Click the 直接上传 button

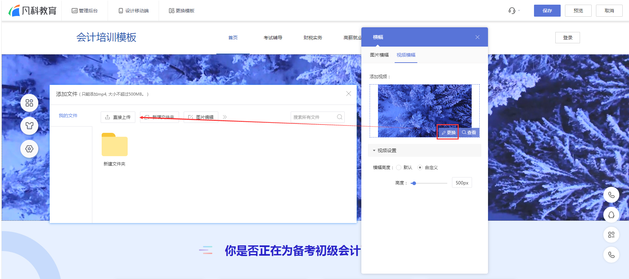(x=118, y=117)
